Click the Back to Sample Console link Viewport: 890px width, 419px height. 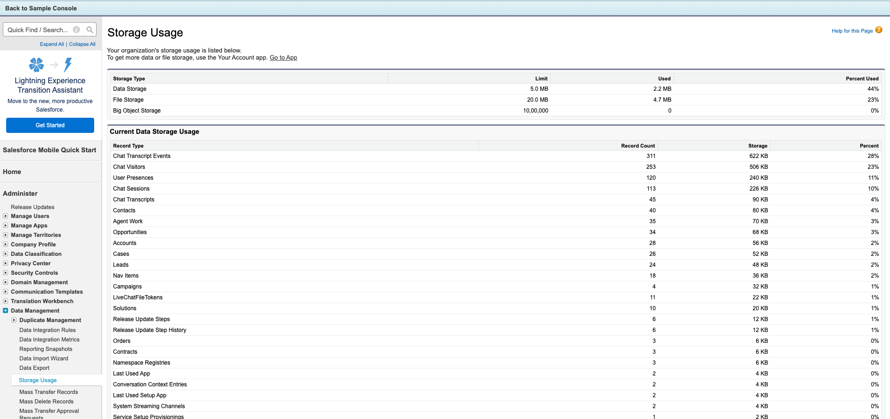pos(41,8)
